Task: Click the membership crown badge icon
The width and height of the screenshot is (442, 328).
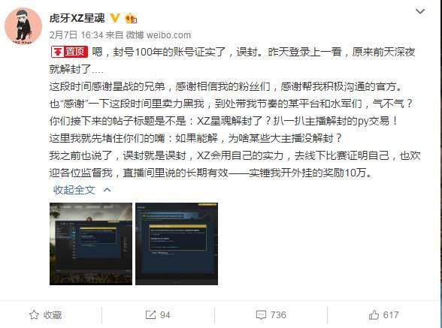Action: click(131, 19)
